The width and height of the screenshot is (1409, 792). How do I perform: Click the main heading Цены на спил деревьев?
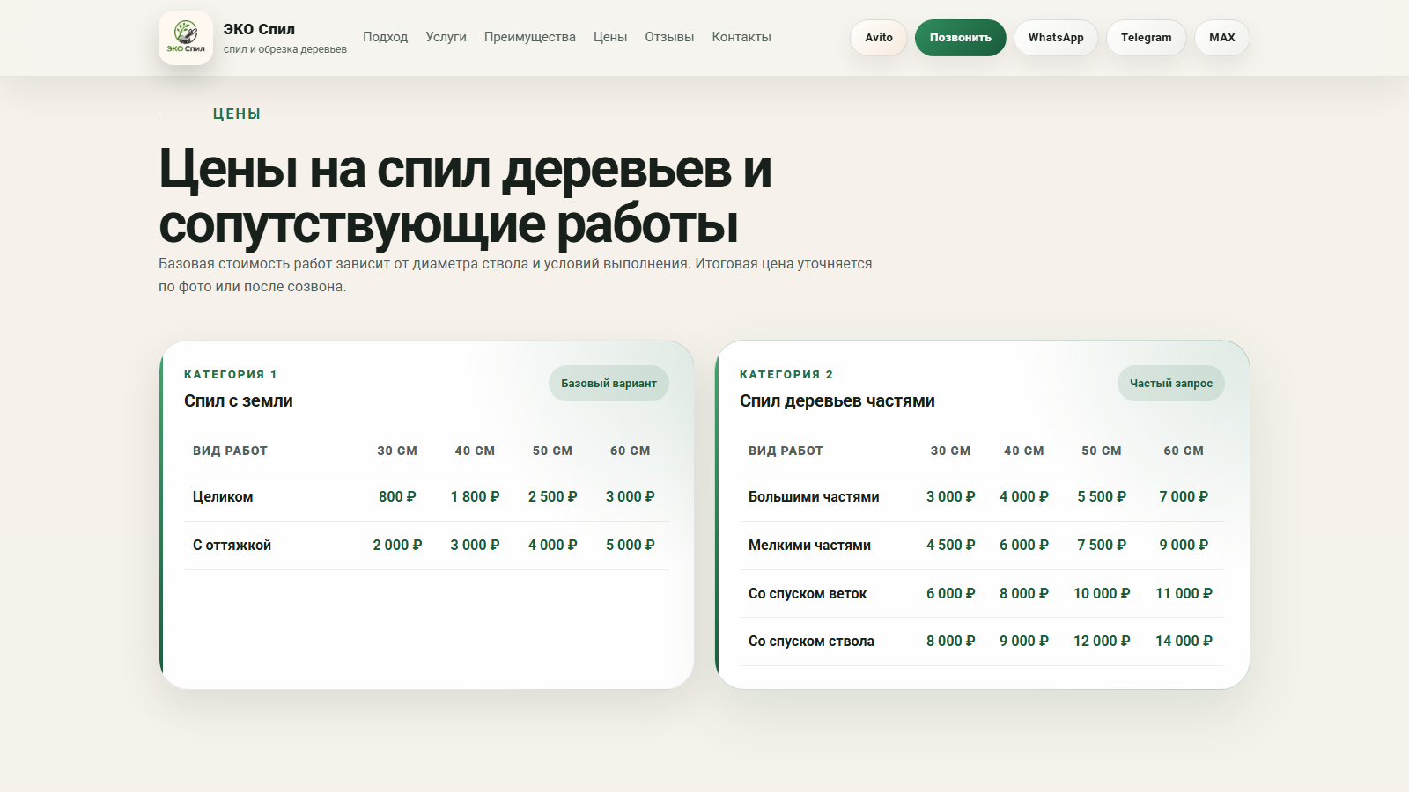465,195
